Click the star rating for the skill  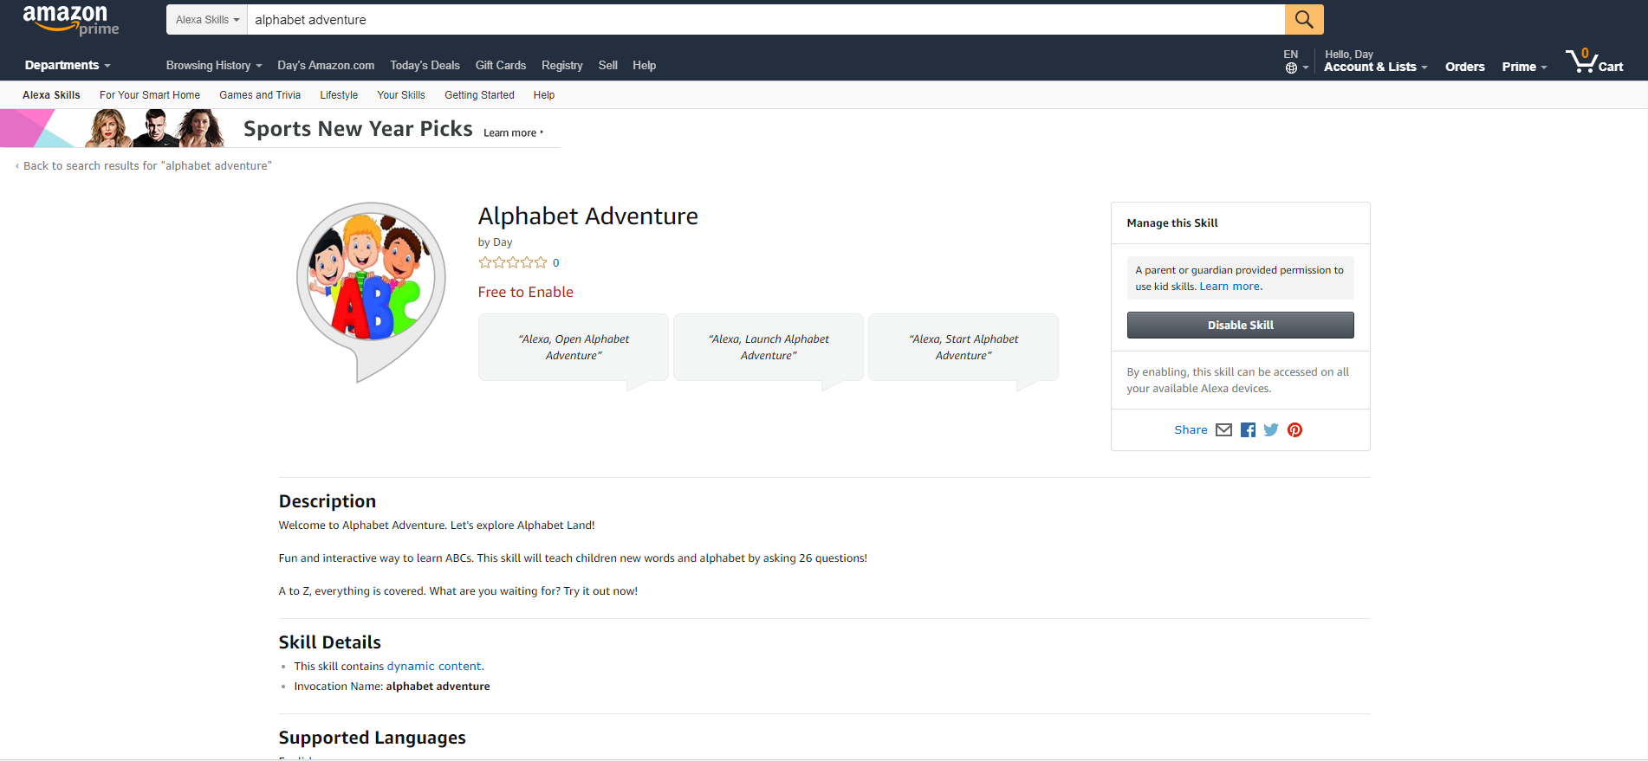point(513,262)
